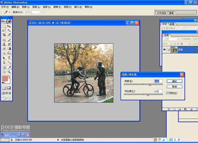Open the 编辑(E) menu

[15, 7]
